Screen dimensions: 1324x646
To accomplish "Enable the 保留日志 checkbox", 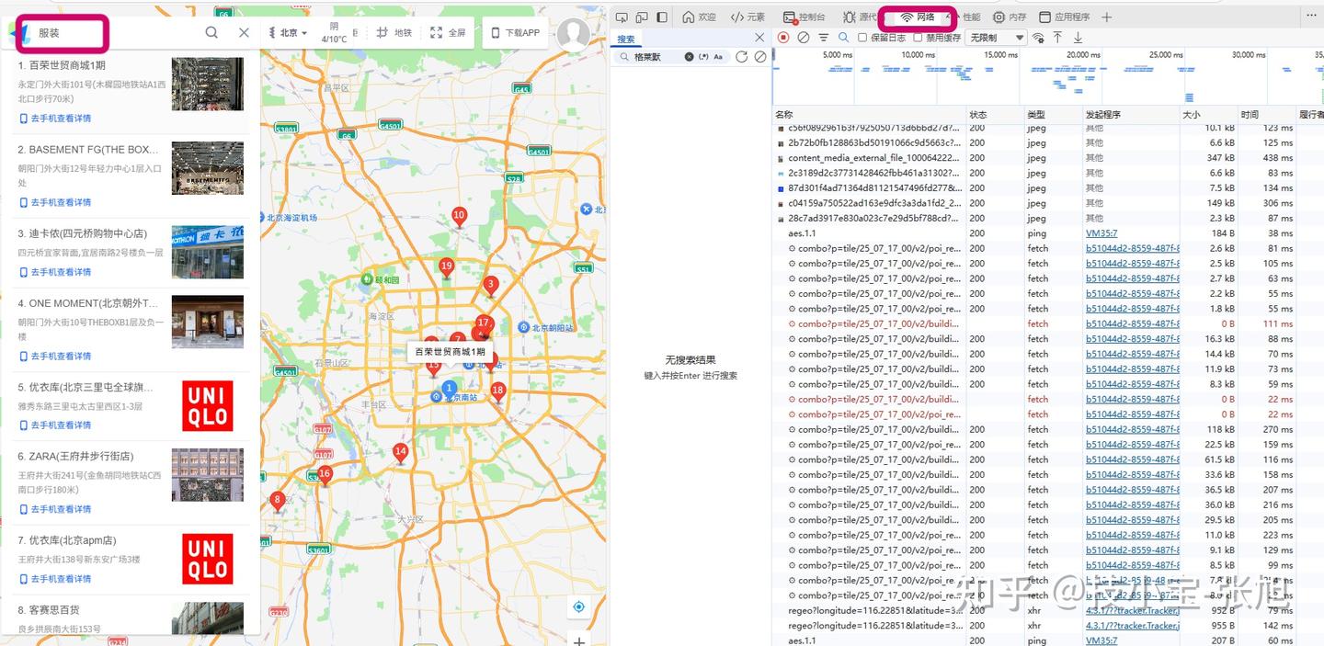I will coord(862,38).
